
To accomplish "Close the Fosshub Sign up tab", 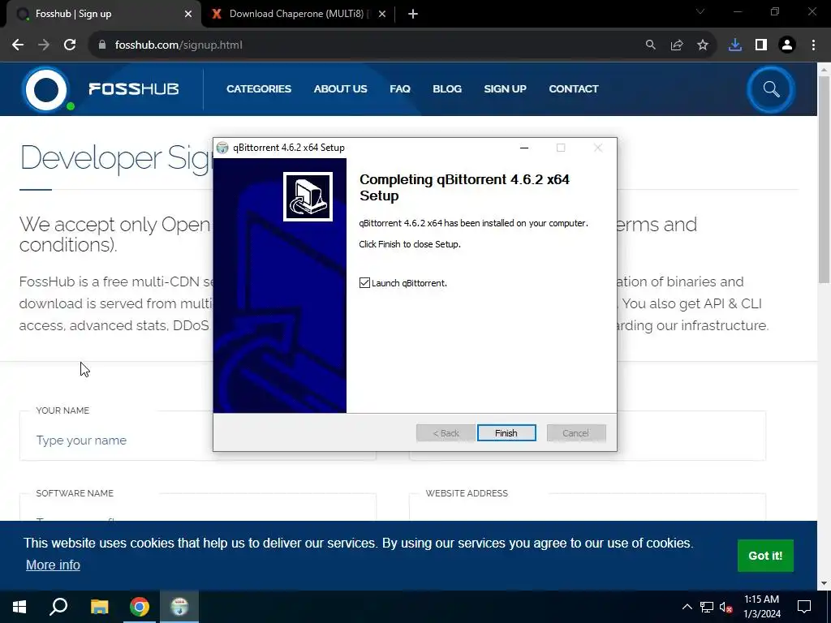I will (x=188, y=15).
